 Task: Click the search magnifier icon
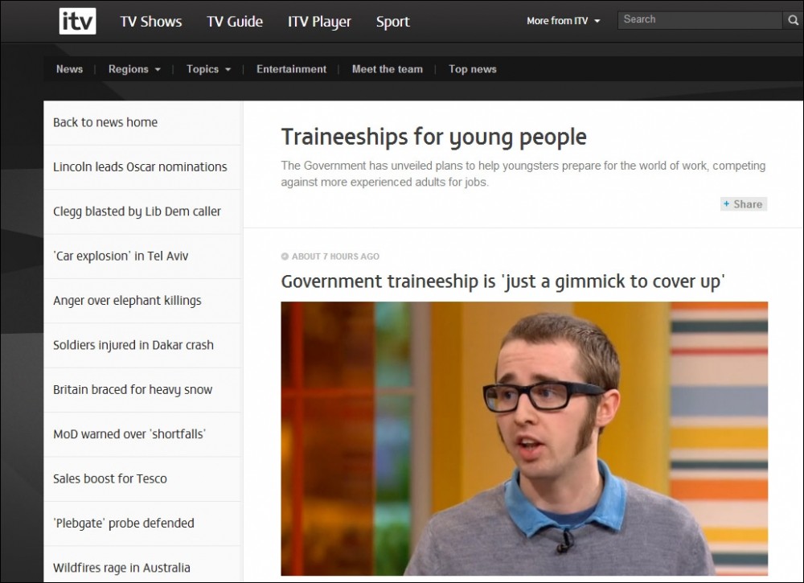point(793,20)
